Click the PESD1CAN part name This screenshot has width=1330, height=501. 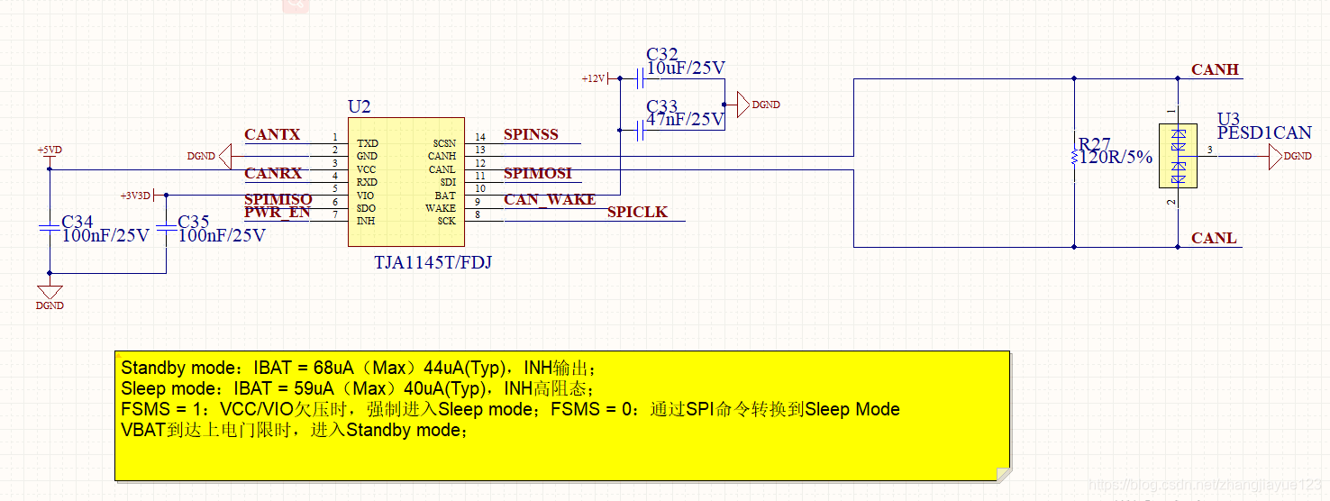pos(1264,133)
